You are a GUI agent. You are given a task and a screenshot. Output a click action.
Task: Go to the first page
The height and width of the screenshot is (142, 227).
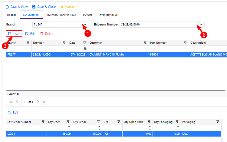click(11, 102)
